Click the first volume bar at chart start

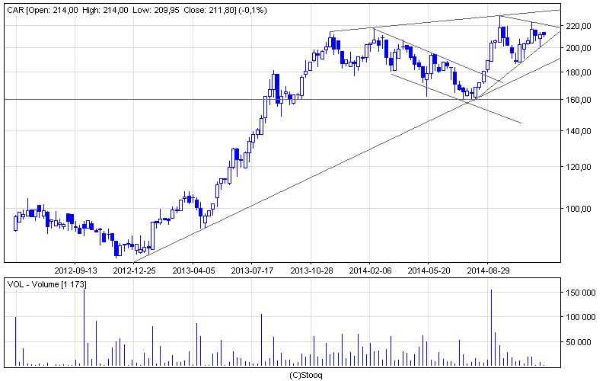(15, 341)
